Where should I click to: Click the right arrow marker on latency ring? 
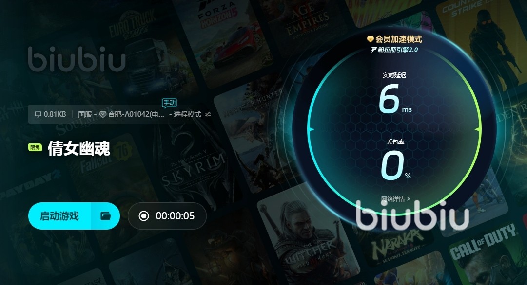pos(477,129)
